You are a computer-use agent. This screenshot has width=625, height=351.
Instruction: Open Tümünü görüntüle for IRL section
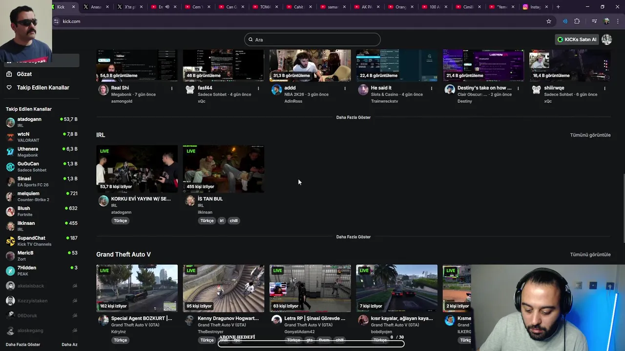click(590, 135)
